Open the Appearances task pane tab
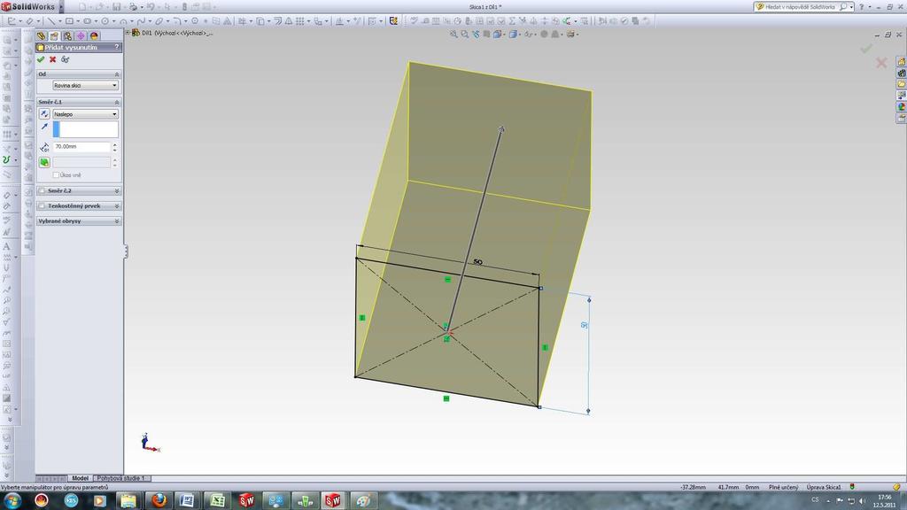 pyautogui.click(x=901, y=107)
